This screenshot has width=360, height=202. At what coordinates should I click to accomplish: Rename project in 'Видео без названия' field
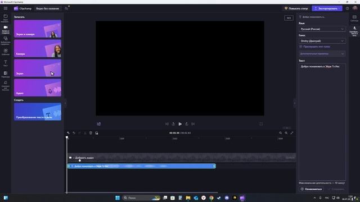pos(47,8)
